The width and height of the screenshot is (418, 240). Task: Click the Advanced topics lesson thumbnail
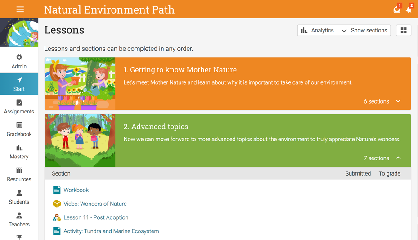[x=80, y=140]
